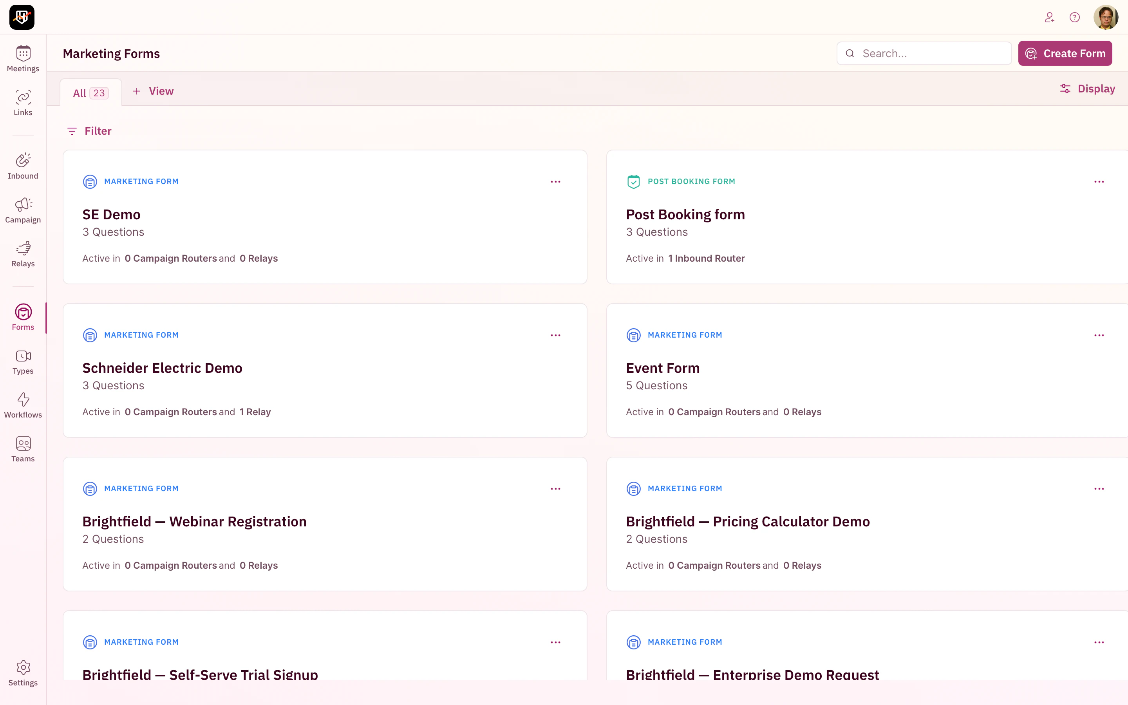Open the Campaign section

23,210
